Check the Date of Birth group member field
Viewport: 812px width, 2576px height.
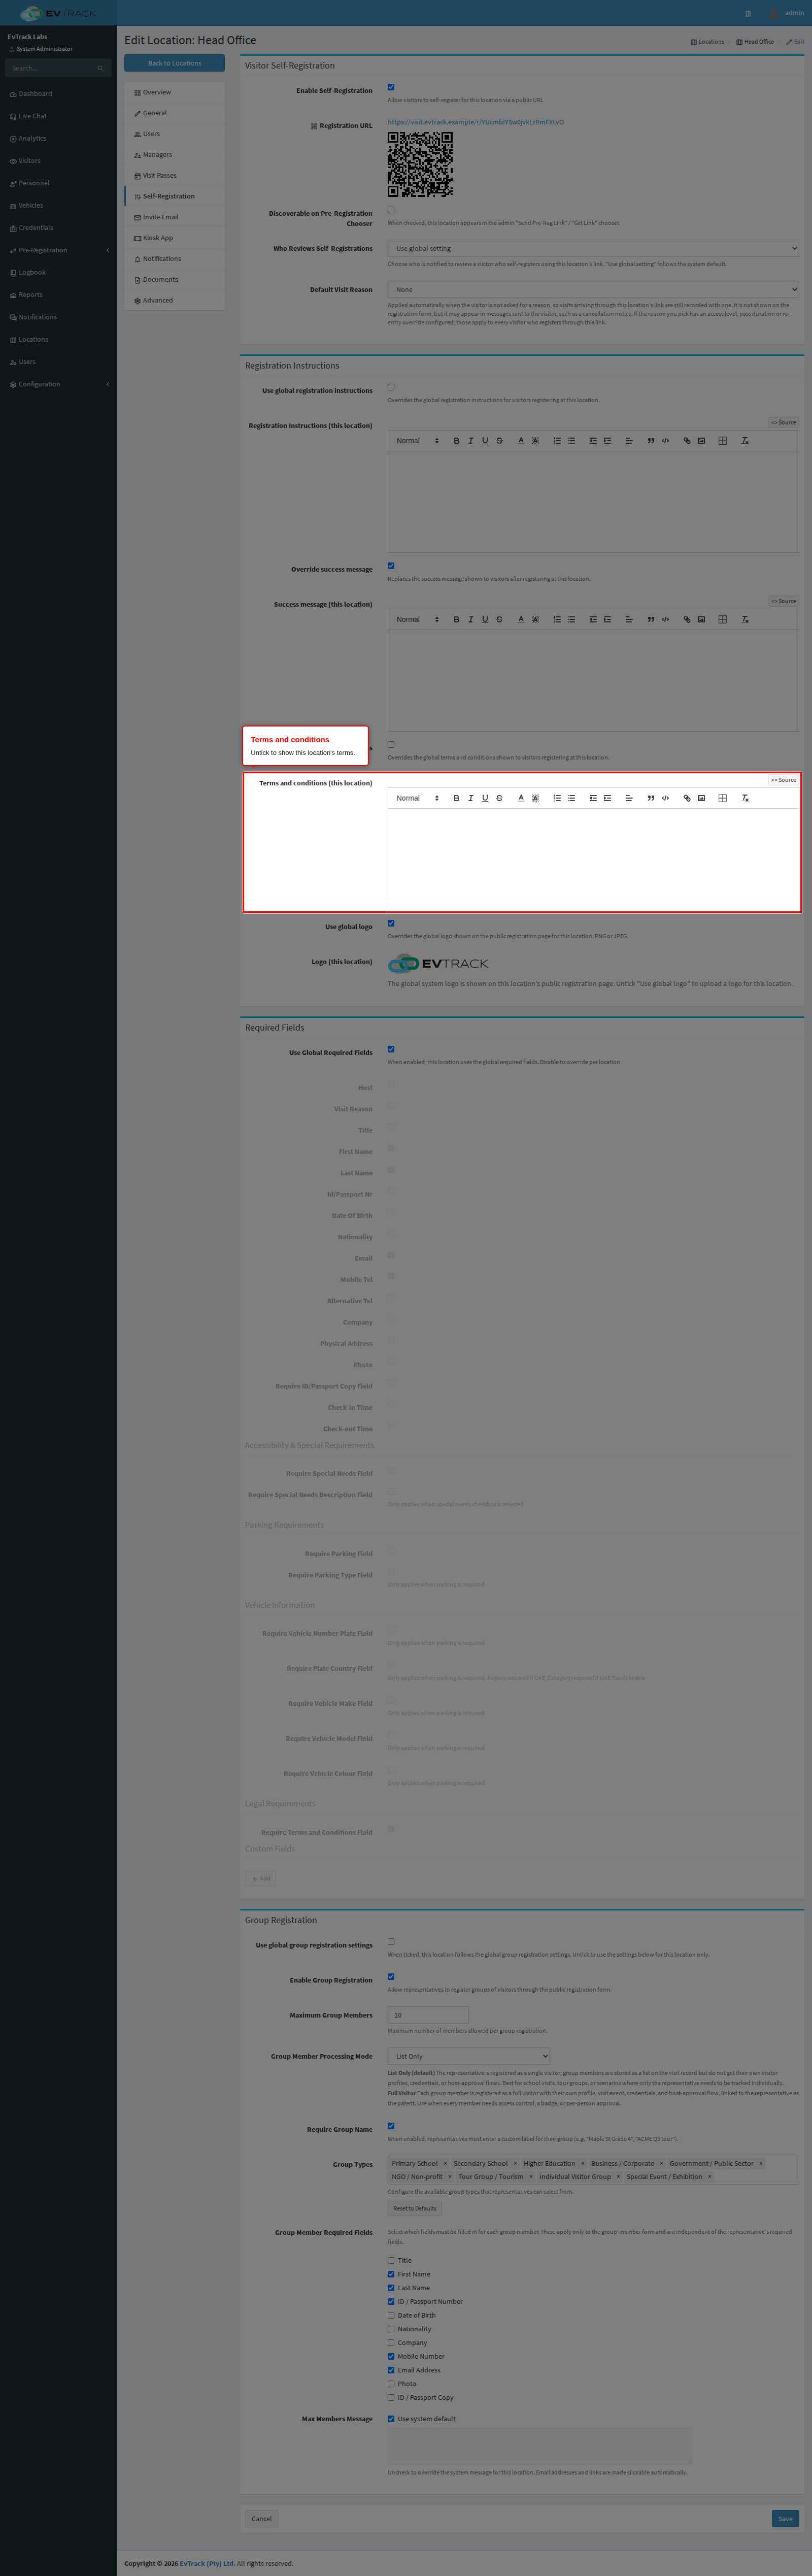391,2315
